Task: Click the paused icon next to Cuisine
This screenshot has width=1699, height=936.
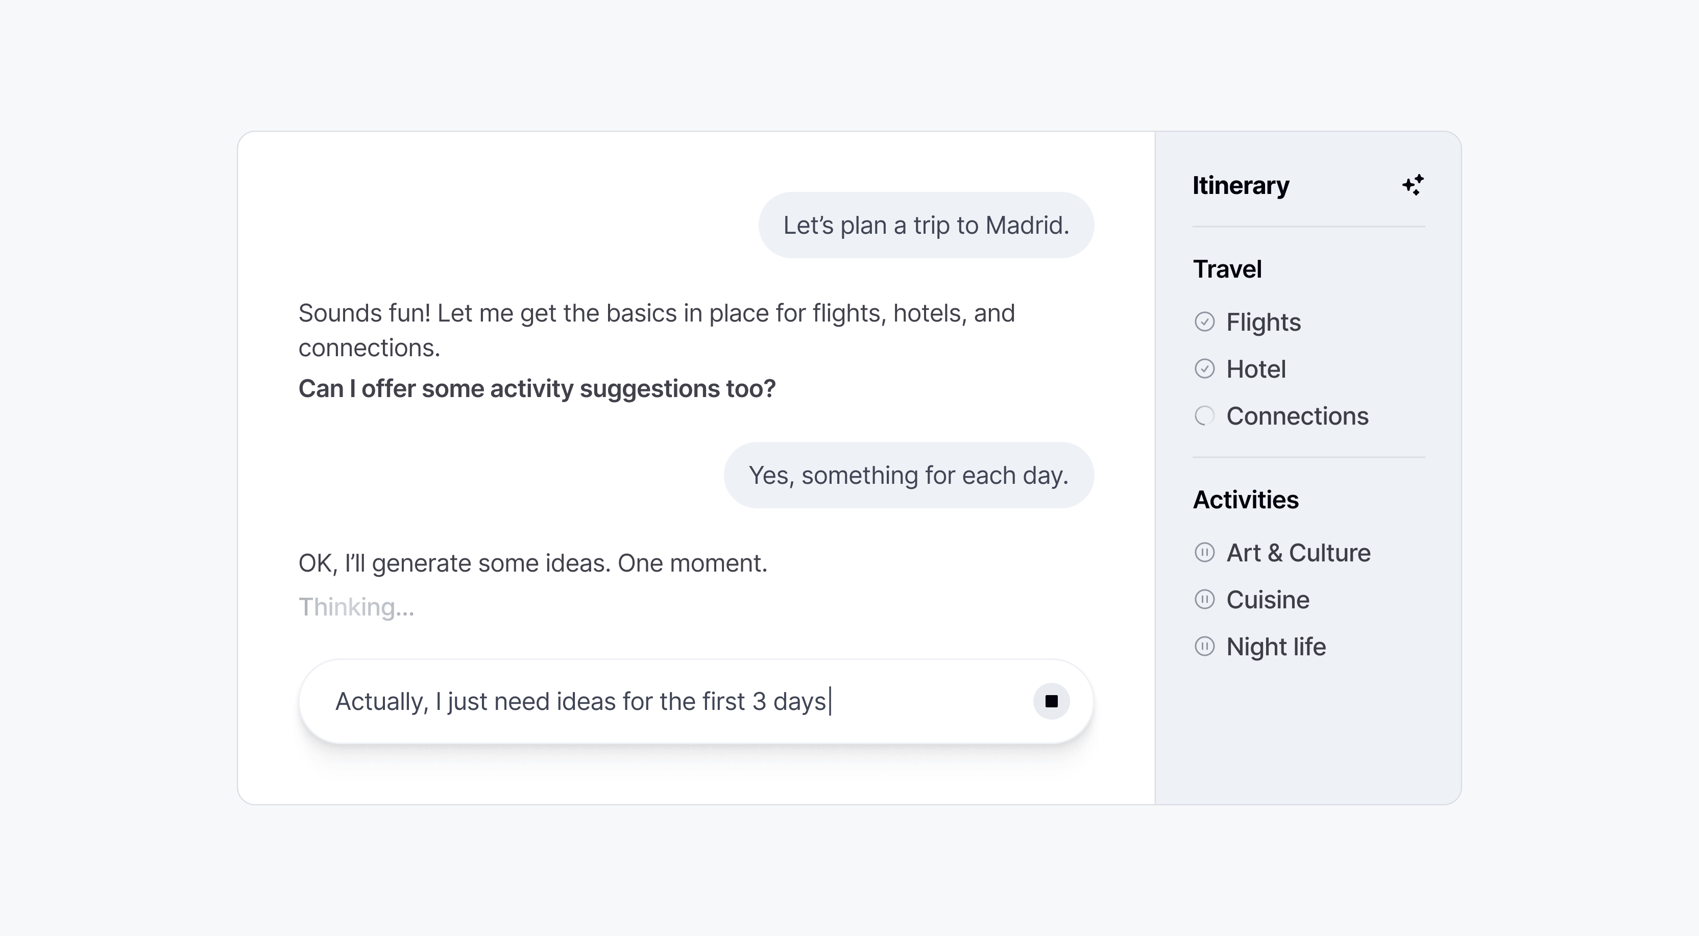Action: [x=1206, y=599]
